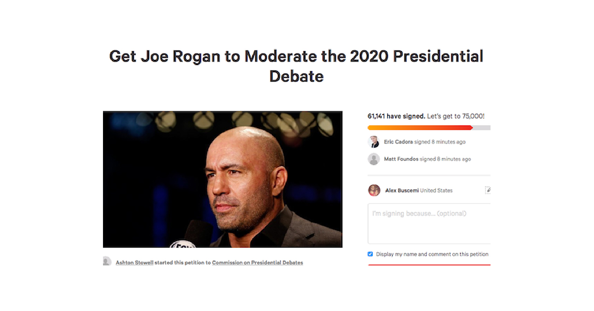Click the "Let's get to 75,000!" goal text

pyautogui.click(x=455, y=116)
